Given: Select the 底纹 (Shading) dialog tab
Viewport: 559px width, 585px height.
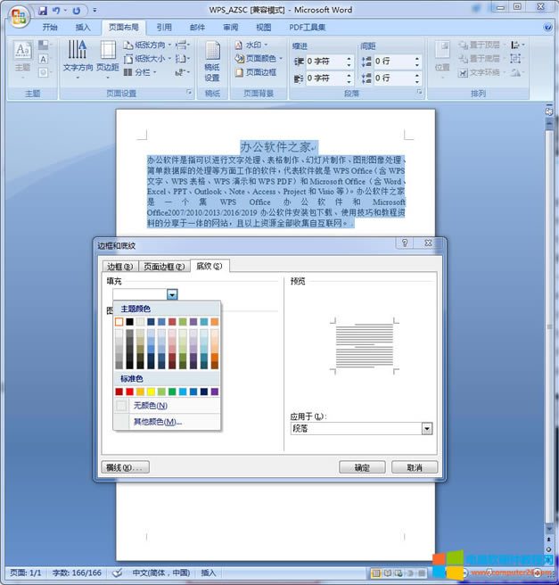Looking at the screenshot, I should pyautogui.click(x=210, y=266).
